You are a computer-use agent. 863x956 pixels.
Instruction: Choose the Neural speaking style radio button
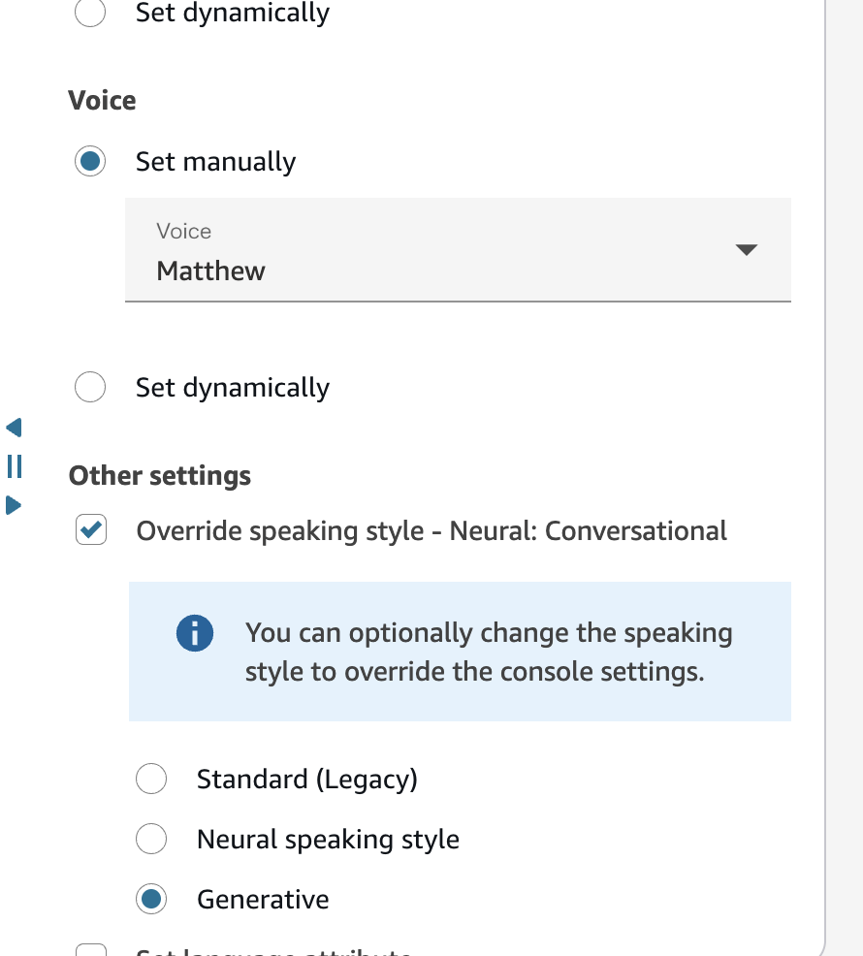click(x=151, y=839)
